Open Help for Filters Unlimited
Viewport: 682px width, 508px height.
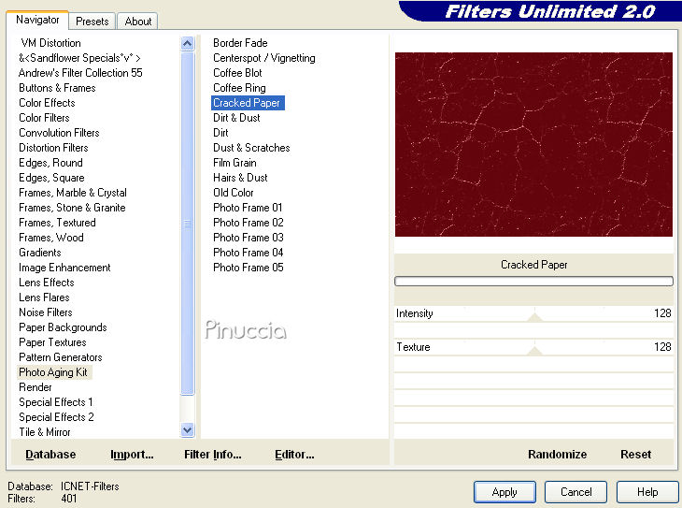(x=647, y=492)
